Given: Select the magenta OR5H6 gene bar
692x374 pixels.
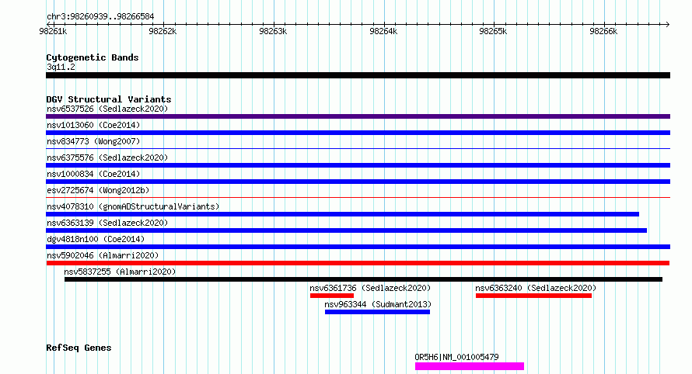Looking at the screenshot, I should (470, 366).
